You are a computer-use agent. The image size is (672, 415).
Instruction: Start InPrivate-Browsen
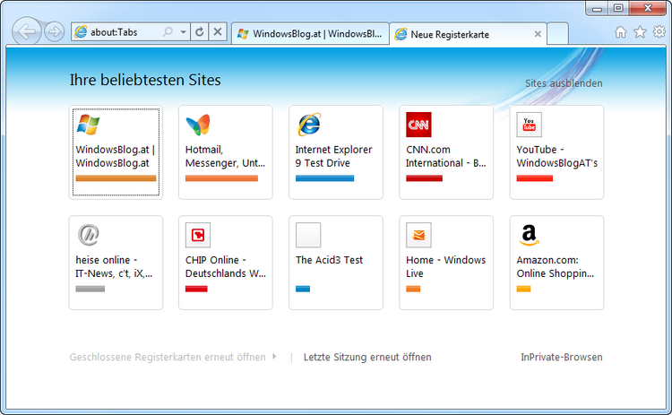point(562,357)
